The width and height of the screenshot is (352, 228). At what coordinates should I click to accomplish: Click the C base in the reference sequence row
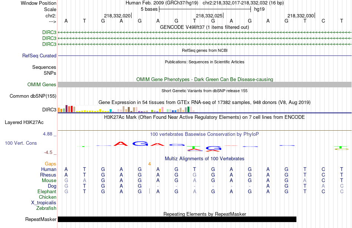point(323,21)
